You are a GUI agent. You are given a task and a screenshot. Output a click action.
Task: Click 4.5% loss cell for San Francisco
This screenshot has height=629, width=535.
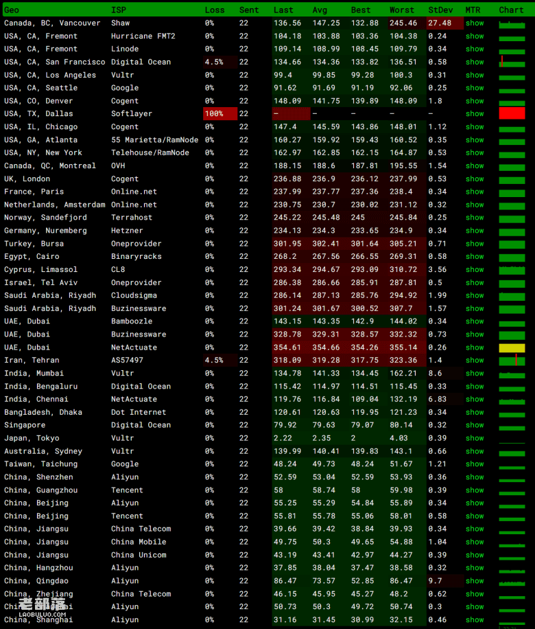pyautogui.click(x=220, y=62)
